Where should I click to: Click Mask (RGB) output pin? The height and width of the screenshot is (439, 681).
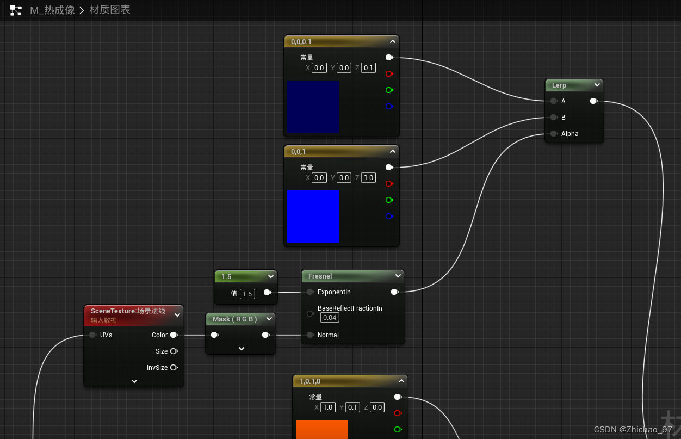click(x=265, y=335)
